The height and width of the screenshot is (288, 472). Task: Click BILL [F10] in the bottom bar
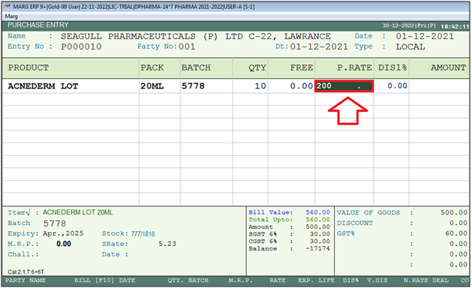pos(95,280)
